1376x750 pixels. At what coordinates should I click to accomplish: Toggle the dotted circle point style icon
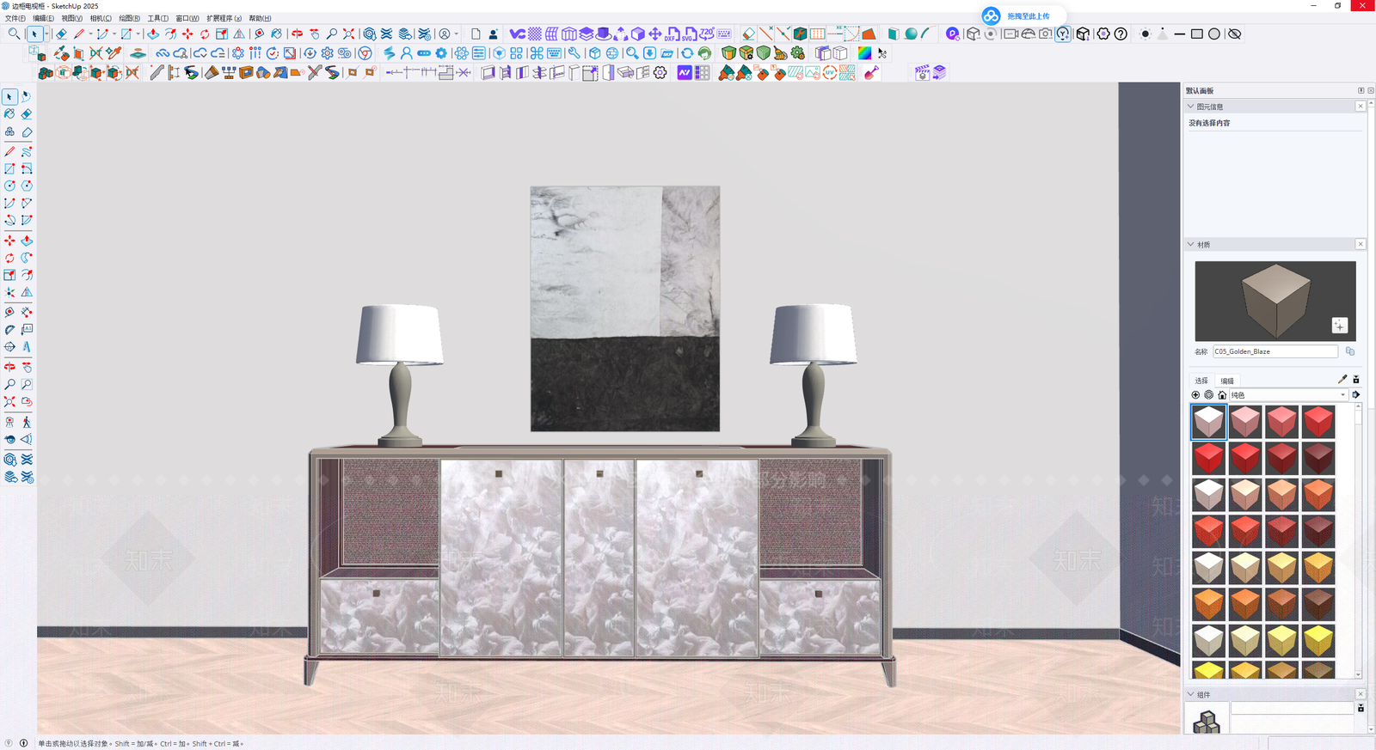[x=1145, y=34]
